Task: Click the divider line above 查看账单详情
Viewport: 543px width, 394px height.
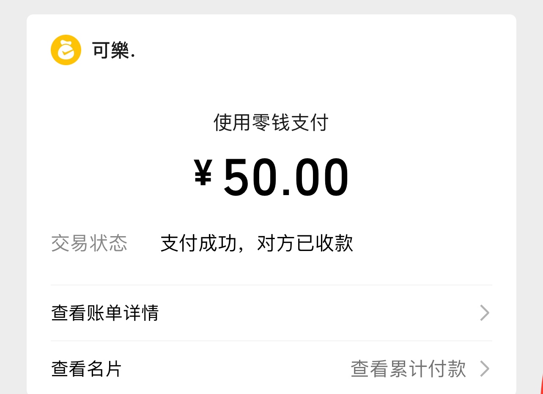Action: click(271, 285)
